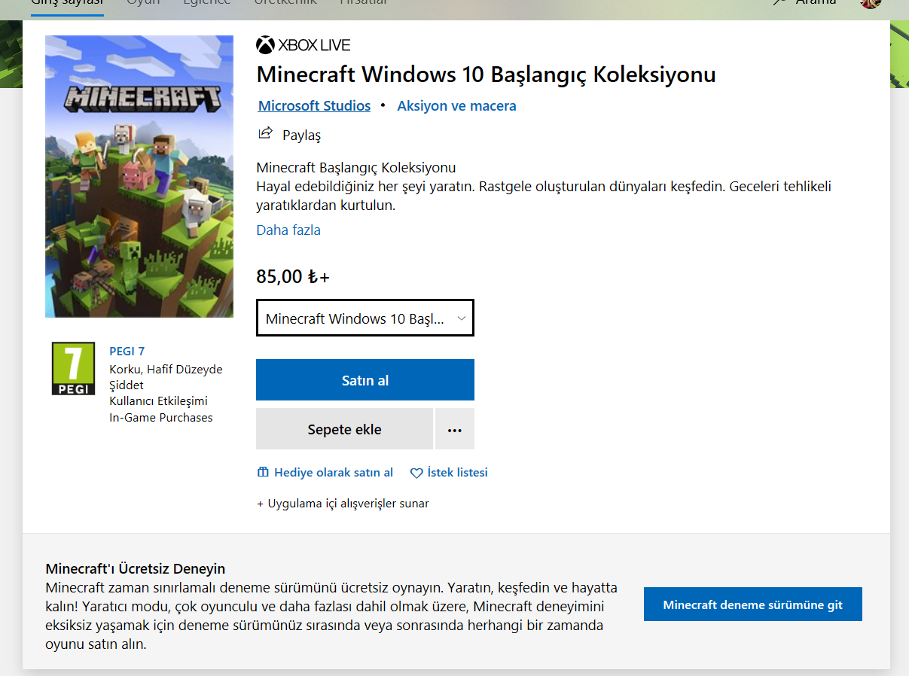The height and width of the screenshot is (676, 909).
Task: Open the Aksiyon ve macera category link
Action: click(x=456, y=106)
